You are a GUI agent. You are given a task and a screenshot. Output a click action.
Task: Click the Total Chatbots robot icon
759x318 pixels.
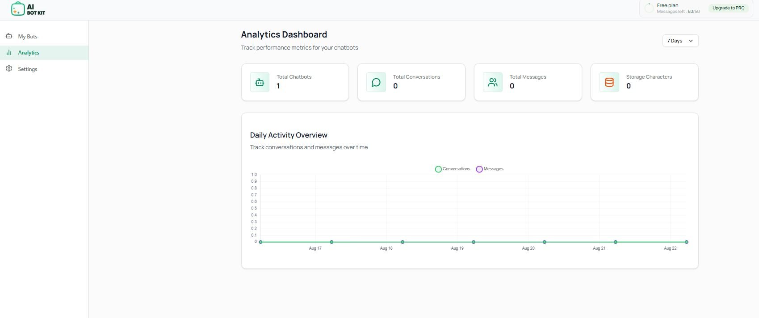tap(260, 82)
